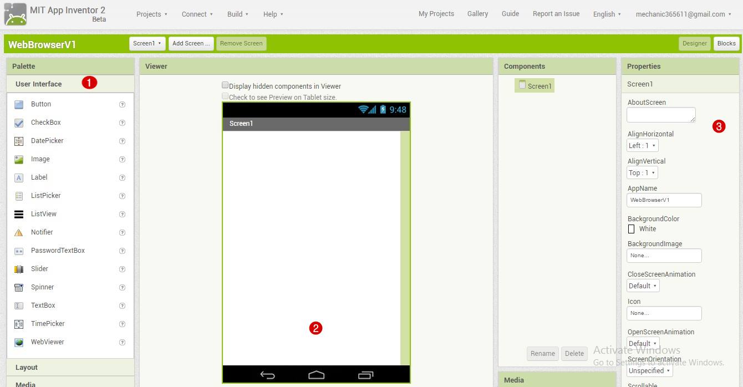Switch to the Blocks view
The height and width of the screenshot is (387, 743).
coord(726,43)
